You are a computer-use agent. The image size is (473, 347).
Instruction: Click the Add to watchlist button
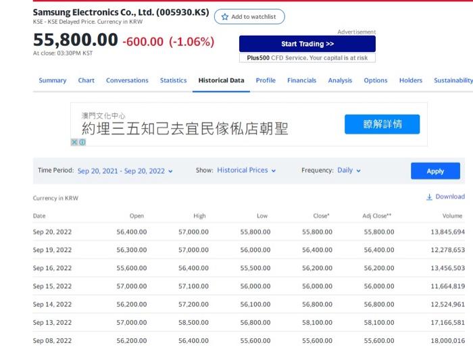(249, 17)
